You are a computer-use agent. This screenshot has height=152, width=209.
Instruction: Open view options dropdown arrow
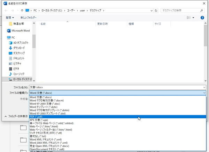[193, 18]
